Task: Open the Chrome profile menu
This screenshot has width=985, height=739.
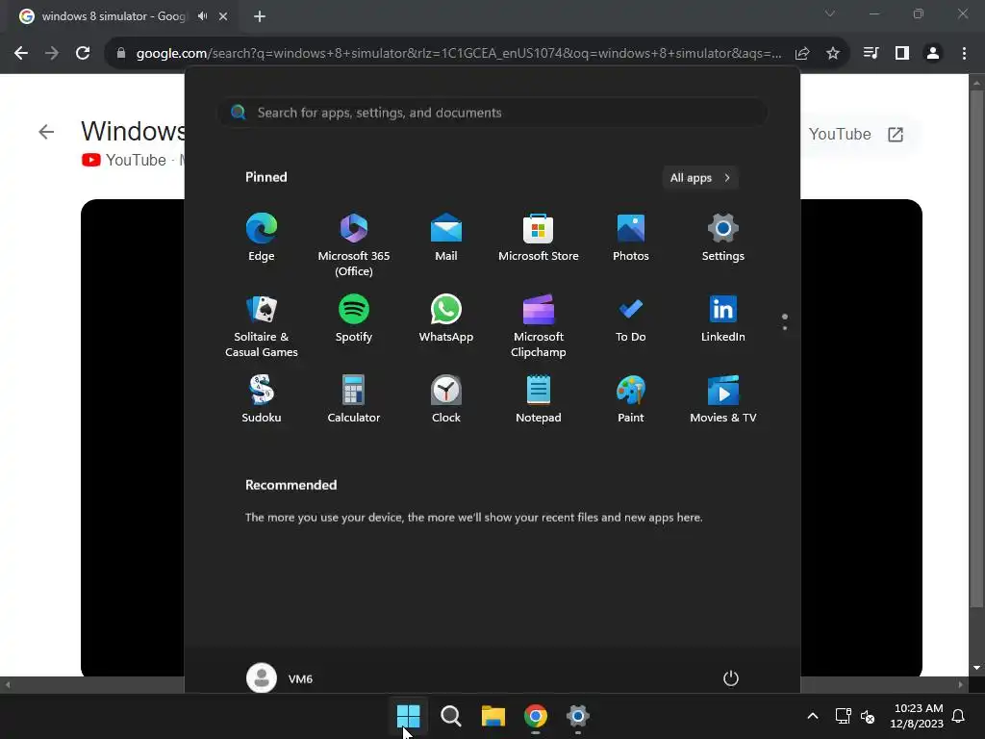Action: tap(933, 54)
